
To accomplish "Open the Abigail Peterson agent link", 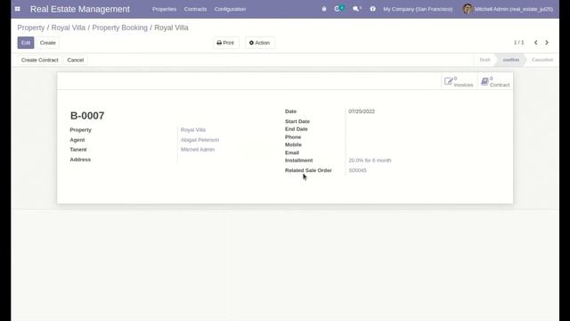I will 199,140.
